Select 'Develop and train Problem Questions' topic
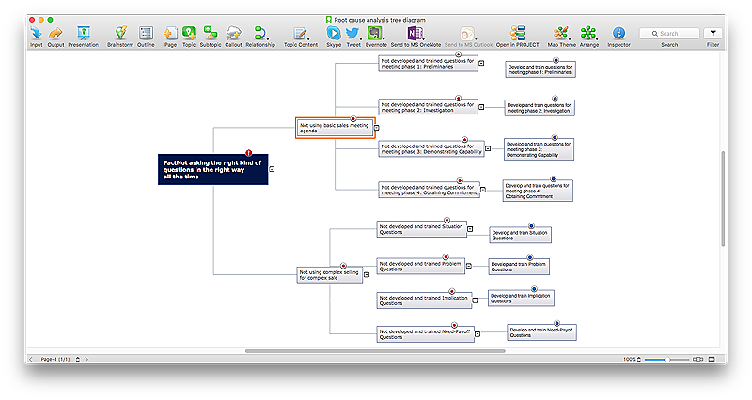Image resolution: width=752 pixels, height=400 pixels. (519, 267)
